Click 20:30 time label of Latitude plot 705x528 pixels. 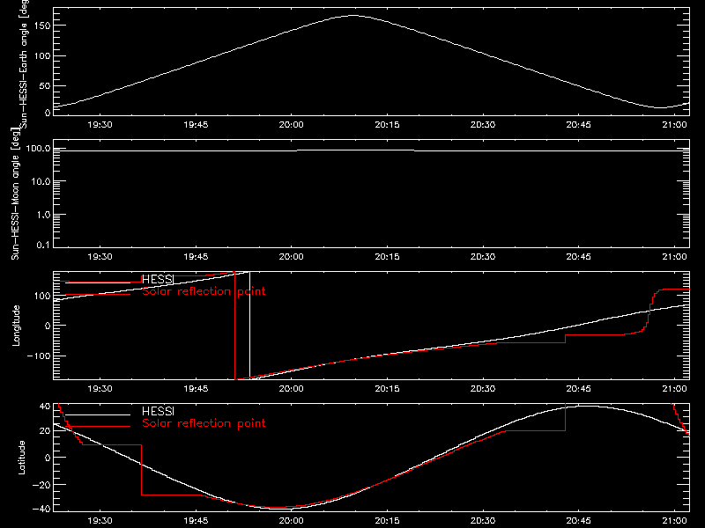point(483,520)
